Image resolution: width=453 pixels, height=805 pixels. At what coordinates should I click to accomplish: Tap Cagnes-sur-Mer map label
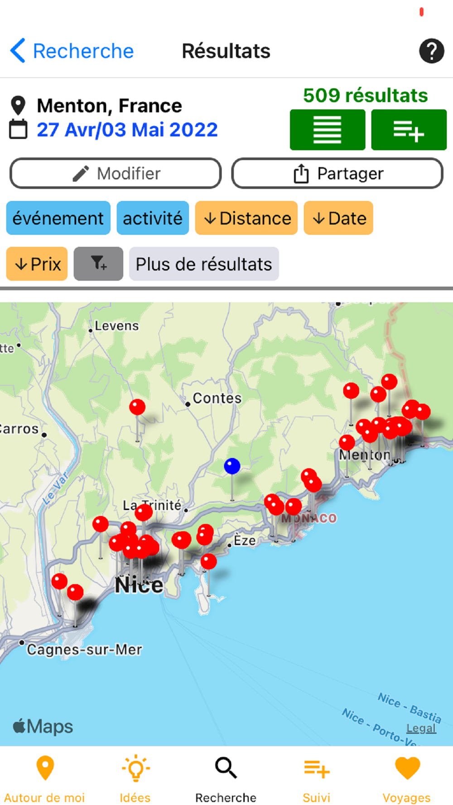tap(84, 650)
